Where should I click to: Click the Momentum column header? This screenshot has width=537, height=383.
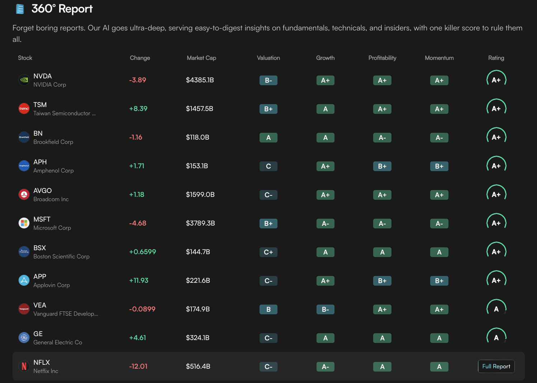click(x=439, y=58)
